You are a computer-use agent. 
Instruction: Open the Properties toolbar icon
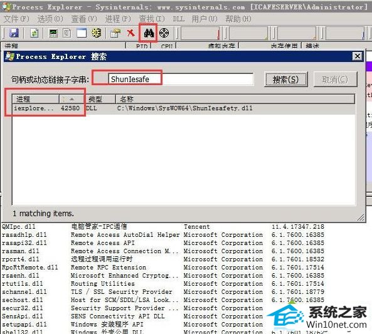[x=115, y=33]
